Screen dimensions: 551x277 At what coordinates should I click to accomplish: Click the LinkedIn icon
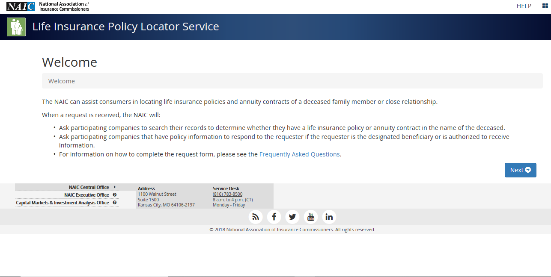click(x=329, y=217)
